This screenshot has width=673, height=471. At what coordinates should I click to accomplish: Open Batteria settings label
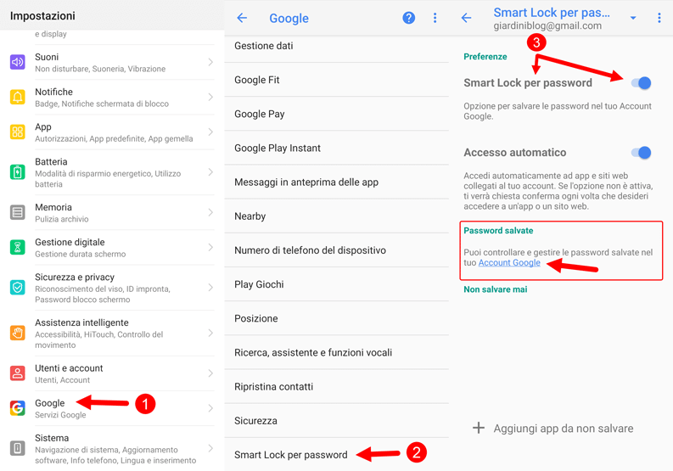(51, 162)
